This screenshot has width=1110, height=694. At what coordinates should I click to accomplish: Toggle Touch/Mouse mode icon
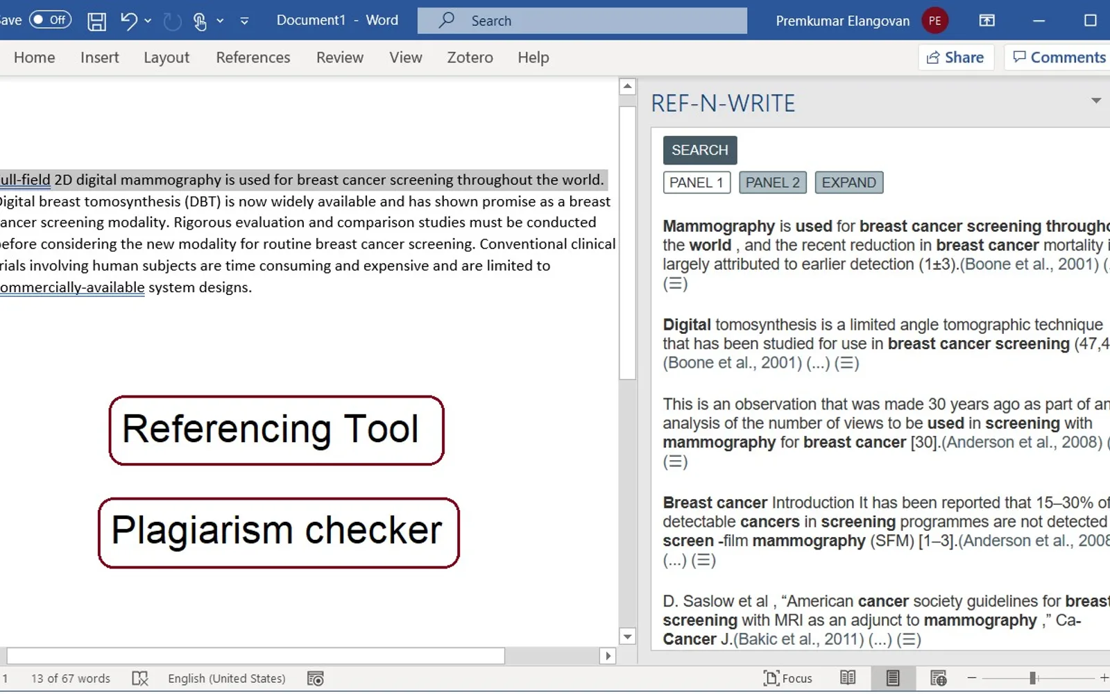pos(200,22)
